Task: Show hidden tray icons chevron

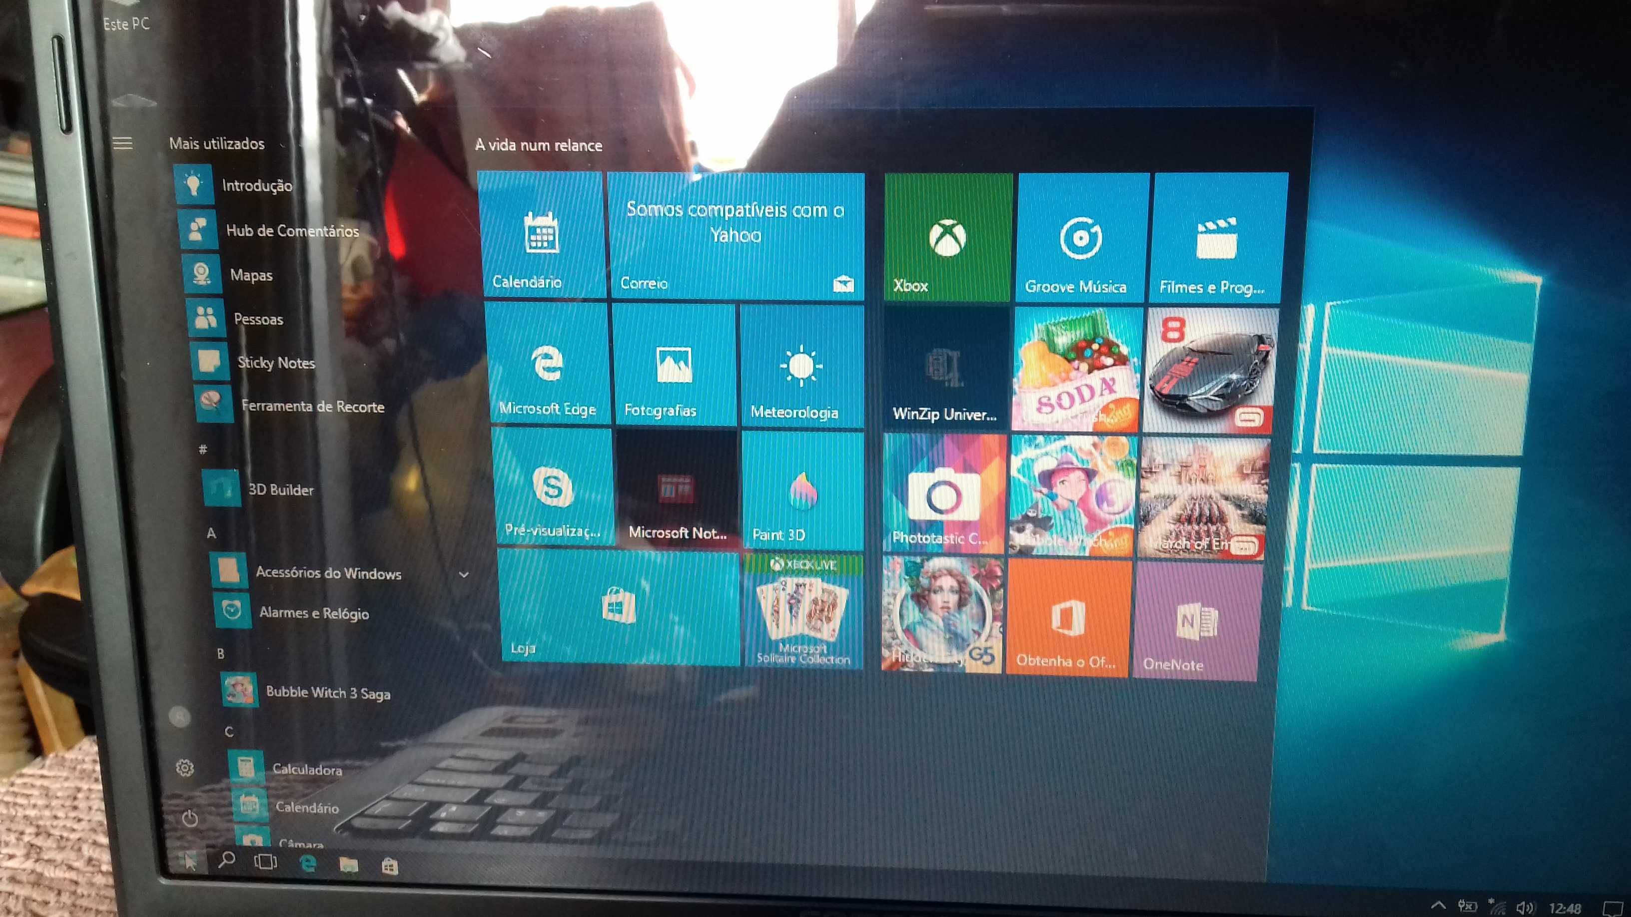Action: coord(1438,905)
